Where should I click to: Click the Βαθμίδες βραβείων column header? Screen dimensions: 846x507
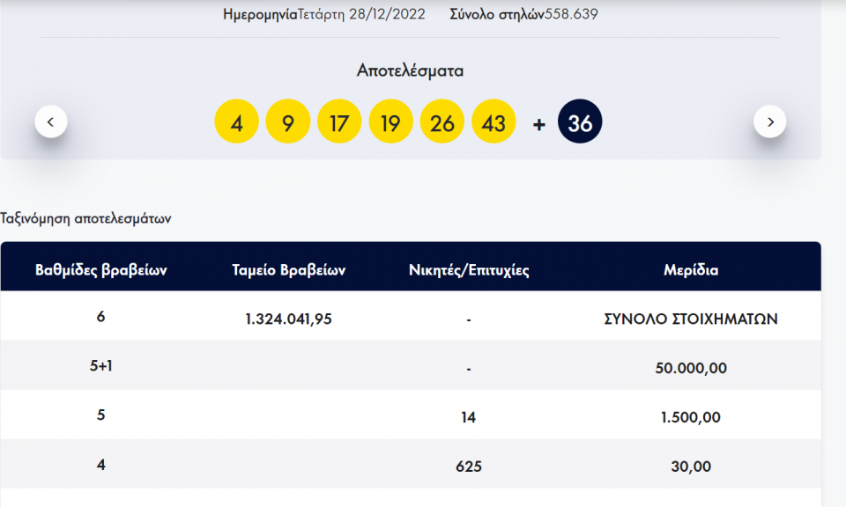tap(100, 270)
